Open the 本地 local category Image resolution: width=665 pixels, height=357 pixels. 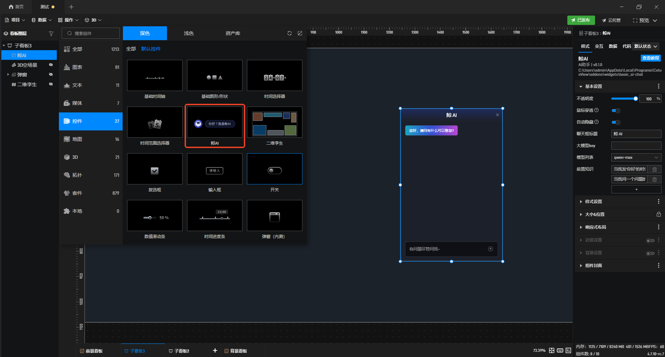[x=91, y=211]
